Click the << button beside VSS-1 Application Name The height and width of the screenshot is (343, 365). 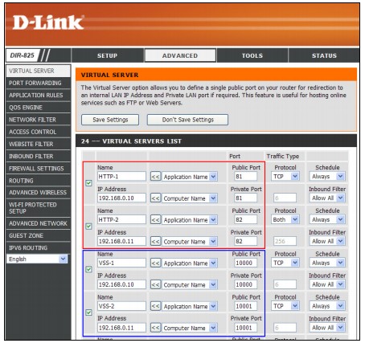coord(156,263)
